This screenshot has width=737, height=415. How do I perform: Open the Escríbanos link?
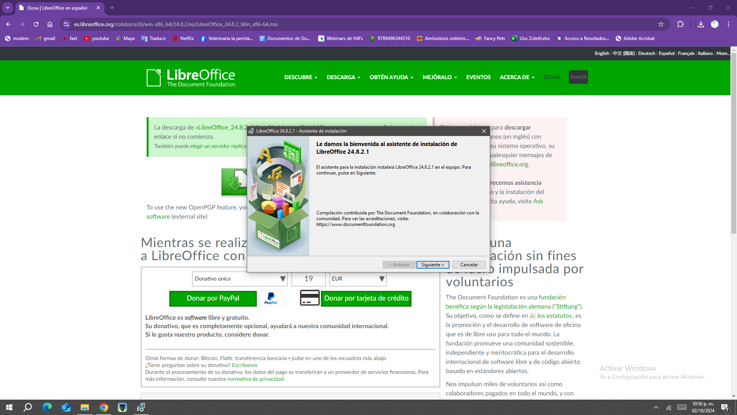click(x=245, y=365)
